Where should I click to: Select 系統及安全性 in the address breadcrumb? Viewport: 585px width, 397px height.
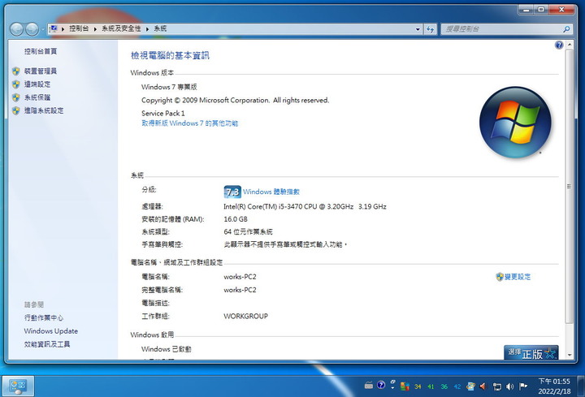pyautogui.click(x=121, y=28)
